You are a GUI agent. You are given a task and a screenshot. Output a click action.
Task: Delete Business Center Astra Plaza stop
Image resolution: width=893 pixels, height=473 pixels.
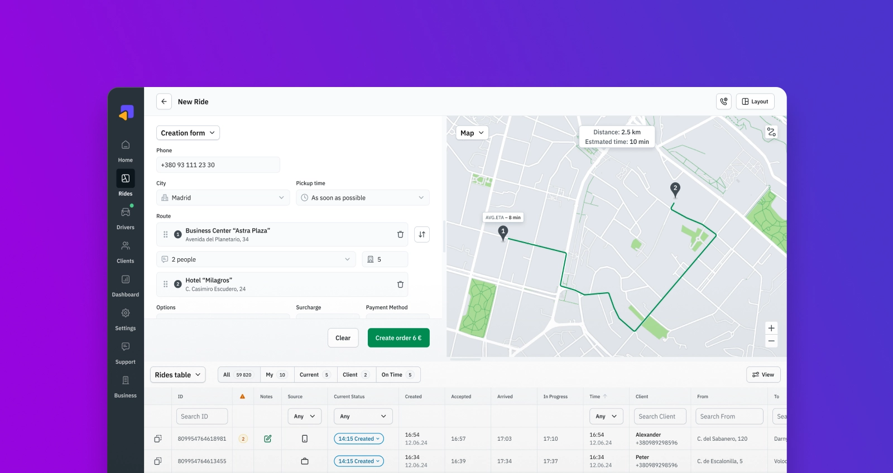[x=400, y=234]
